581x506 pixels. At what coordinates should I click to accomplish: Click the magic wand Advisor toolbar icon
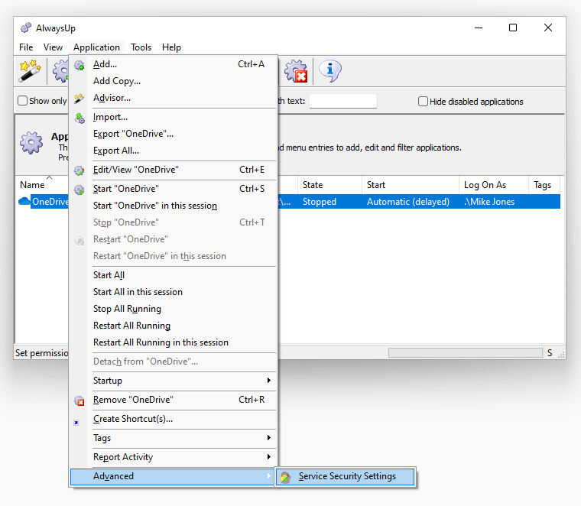pos(30,70)
